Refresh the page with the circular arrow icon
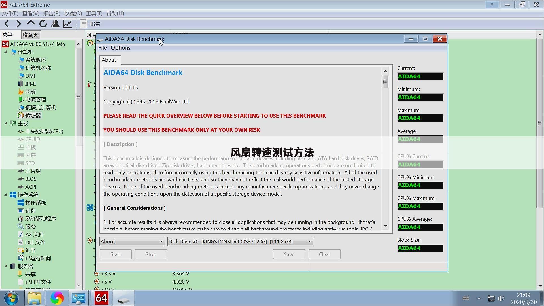 coord(43,24)
